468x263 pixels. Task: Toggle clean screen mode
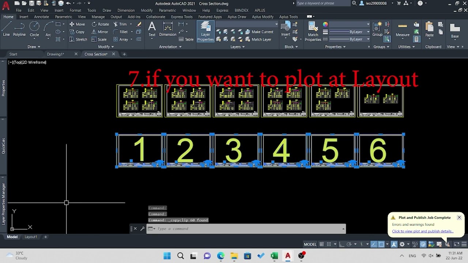pyautogui.click(x=456, y=244)
